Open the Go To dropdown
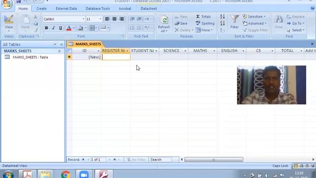This screenshot has height=178, width=316. pyautogui.click(x=295, y=23)
